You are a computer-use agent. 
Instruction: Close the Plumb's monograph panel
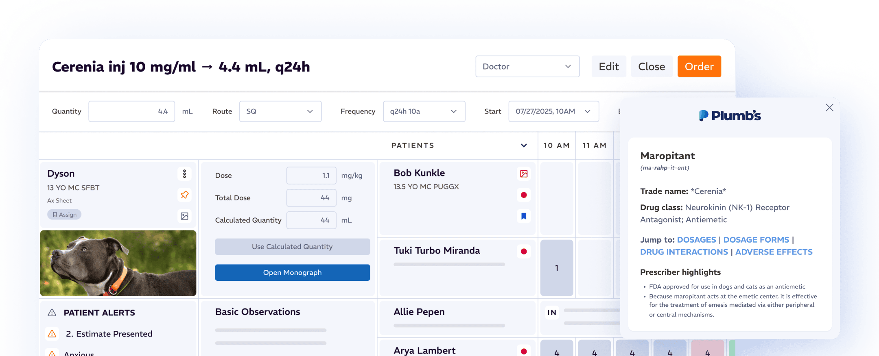point(829,108)
